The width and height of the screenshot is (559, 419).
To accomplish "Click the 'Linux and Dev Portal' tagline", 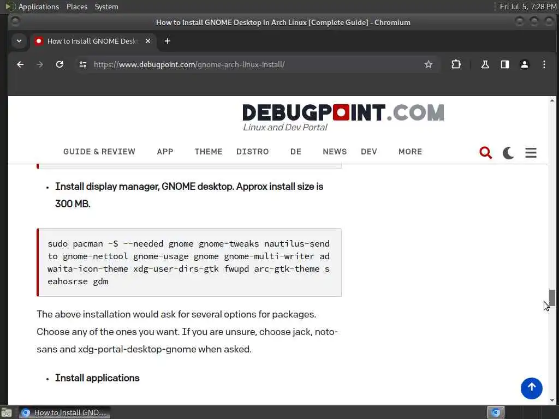I will (x=285, y=127).
